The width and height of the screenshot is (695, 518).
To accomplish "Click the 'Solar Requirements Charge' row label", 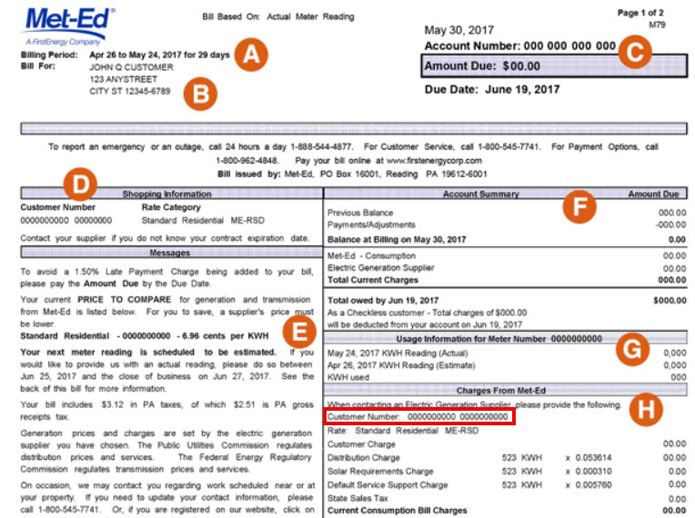I will pyautogui.click(x=380, y=472).
